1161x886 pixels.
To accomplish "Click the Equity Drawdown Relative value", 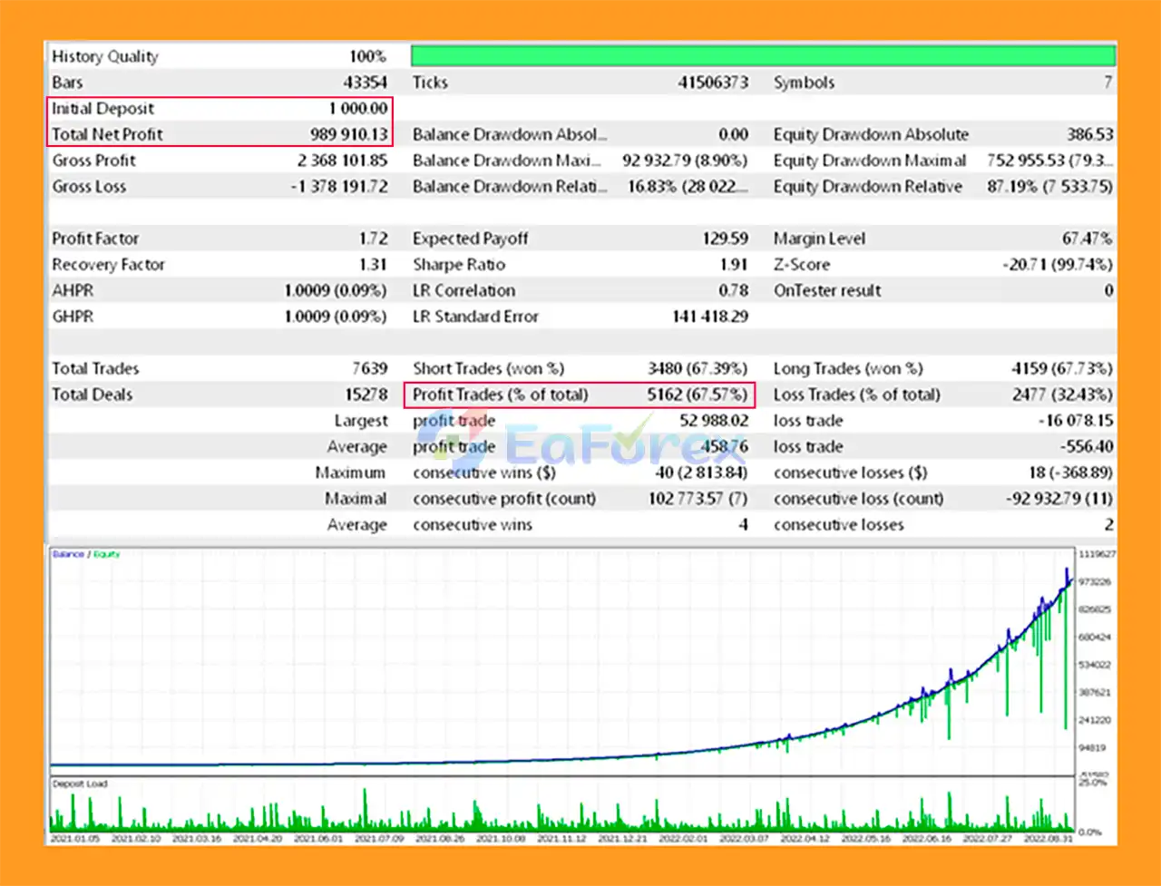I will click(1049, 187).
